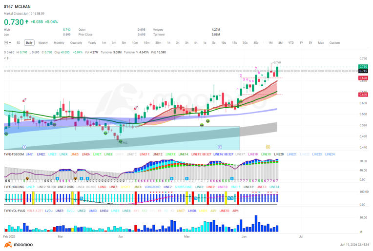Set the range to YTD
Viewport: 373px width, 251px height.
291,43
